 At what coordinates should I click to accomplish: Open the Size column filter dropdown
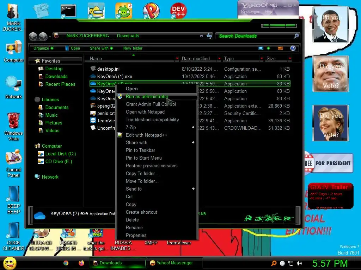[290, 59]
